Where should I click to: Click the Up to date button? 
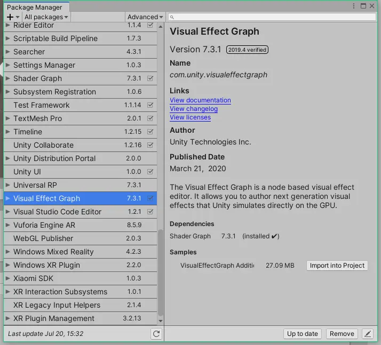point(302,334)
